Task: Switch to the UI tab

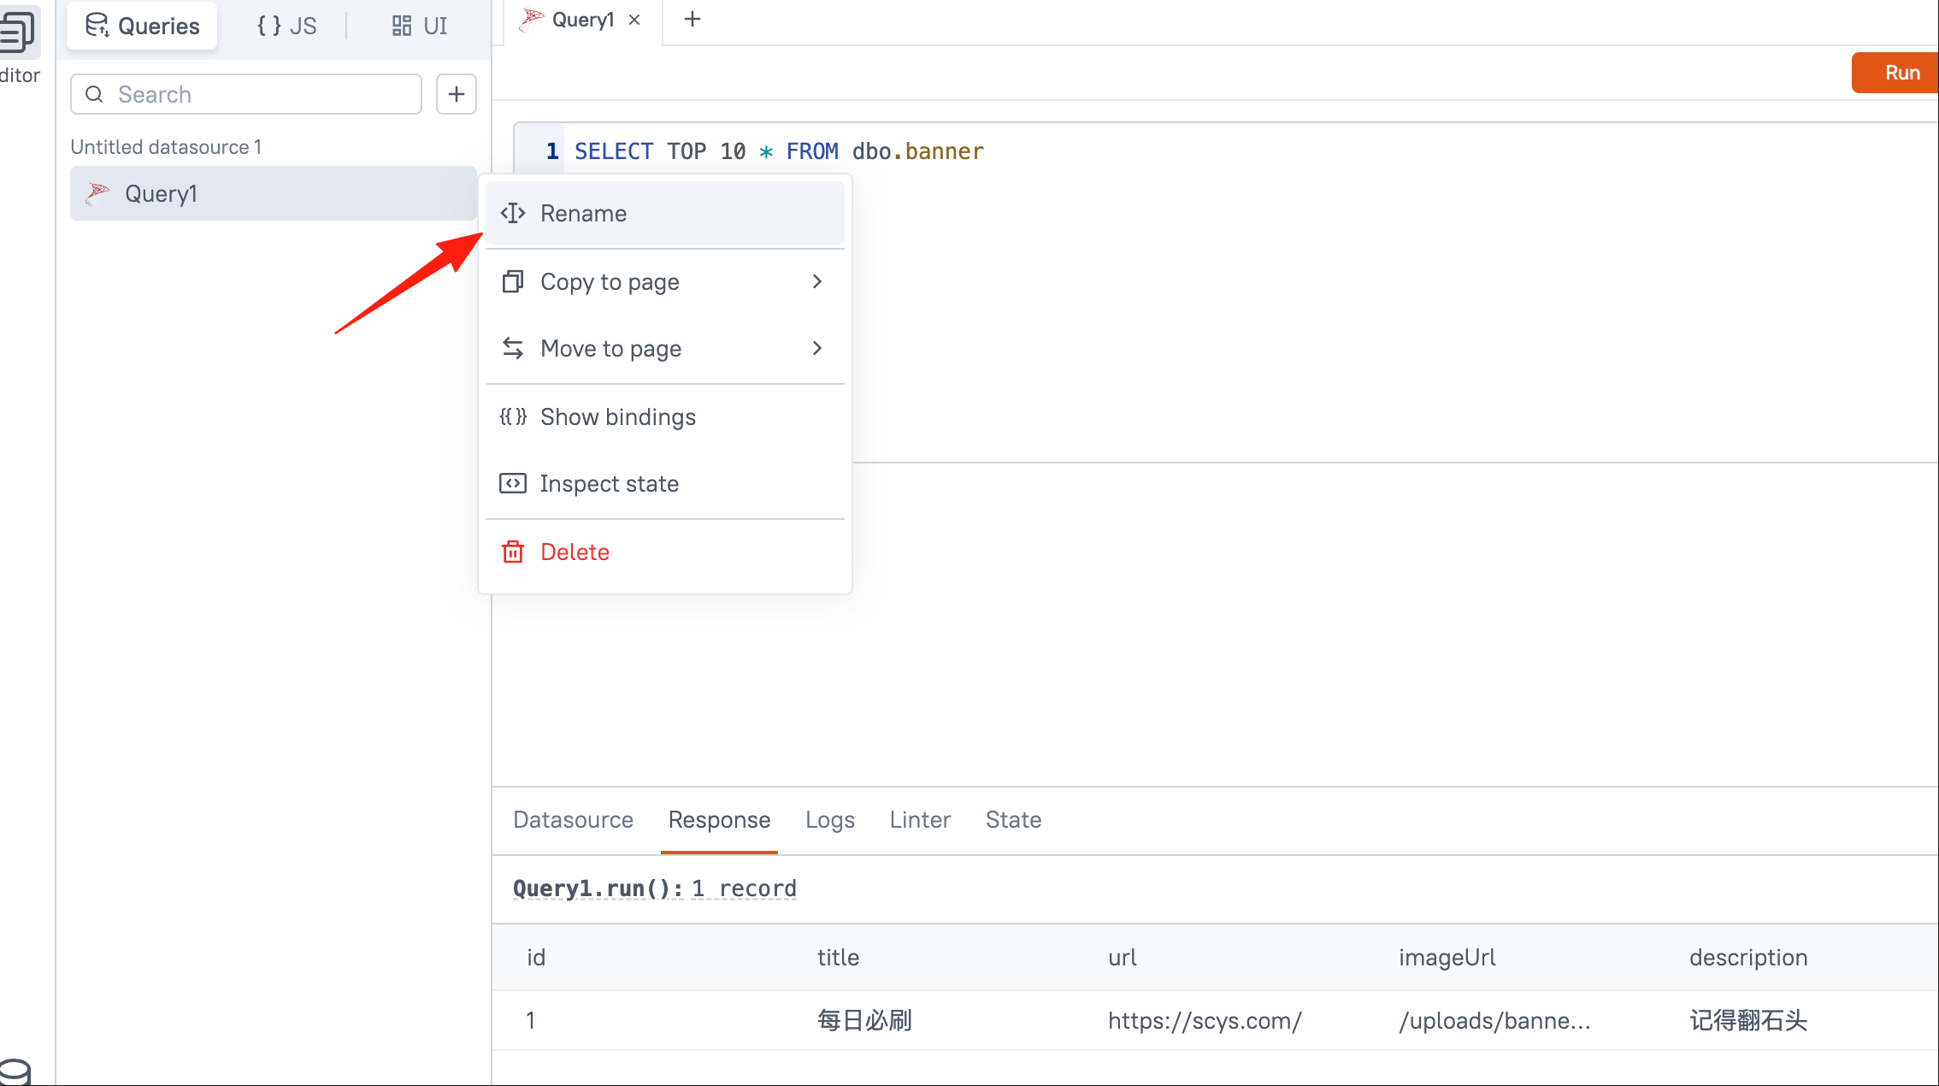Action: click(x=420, y=26)
